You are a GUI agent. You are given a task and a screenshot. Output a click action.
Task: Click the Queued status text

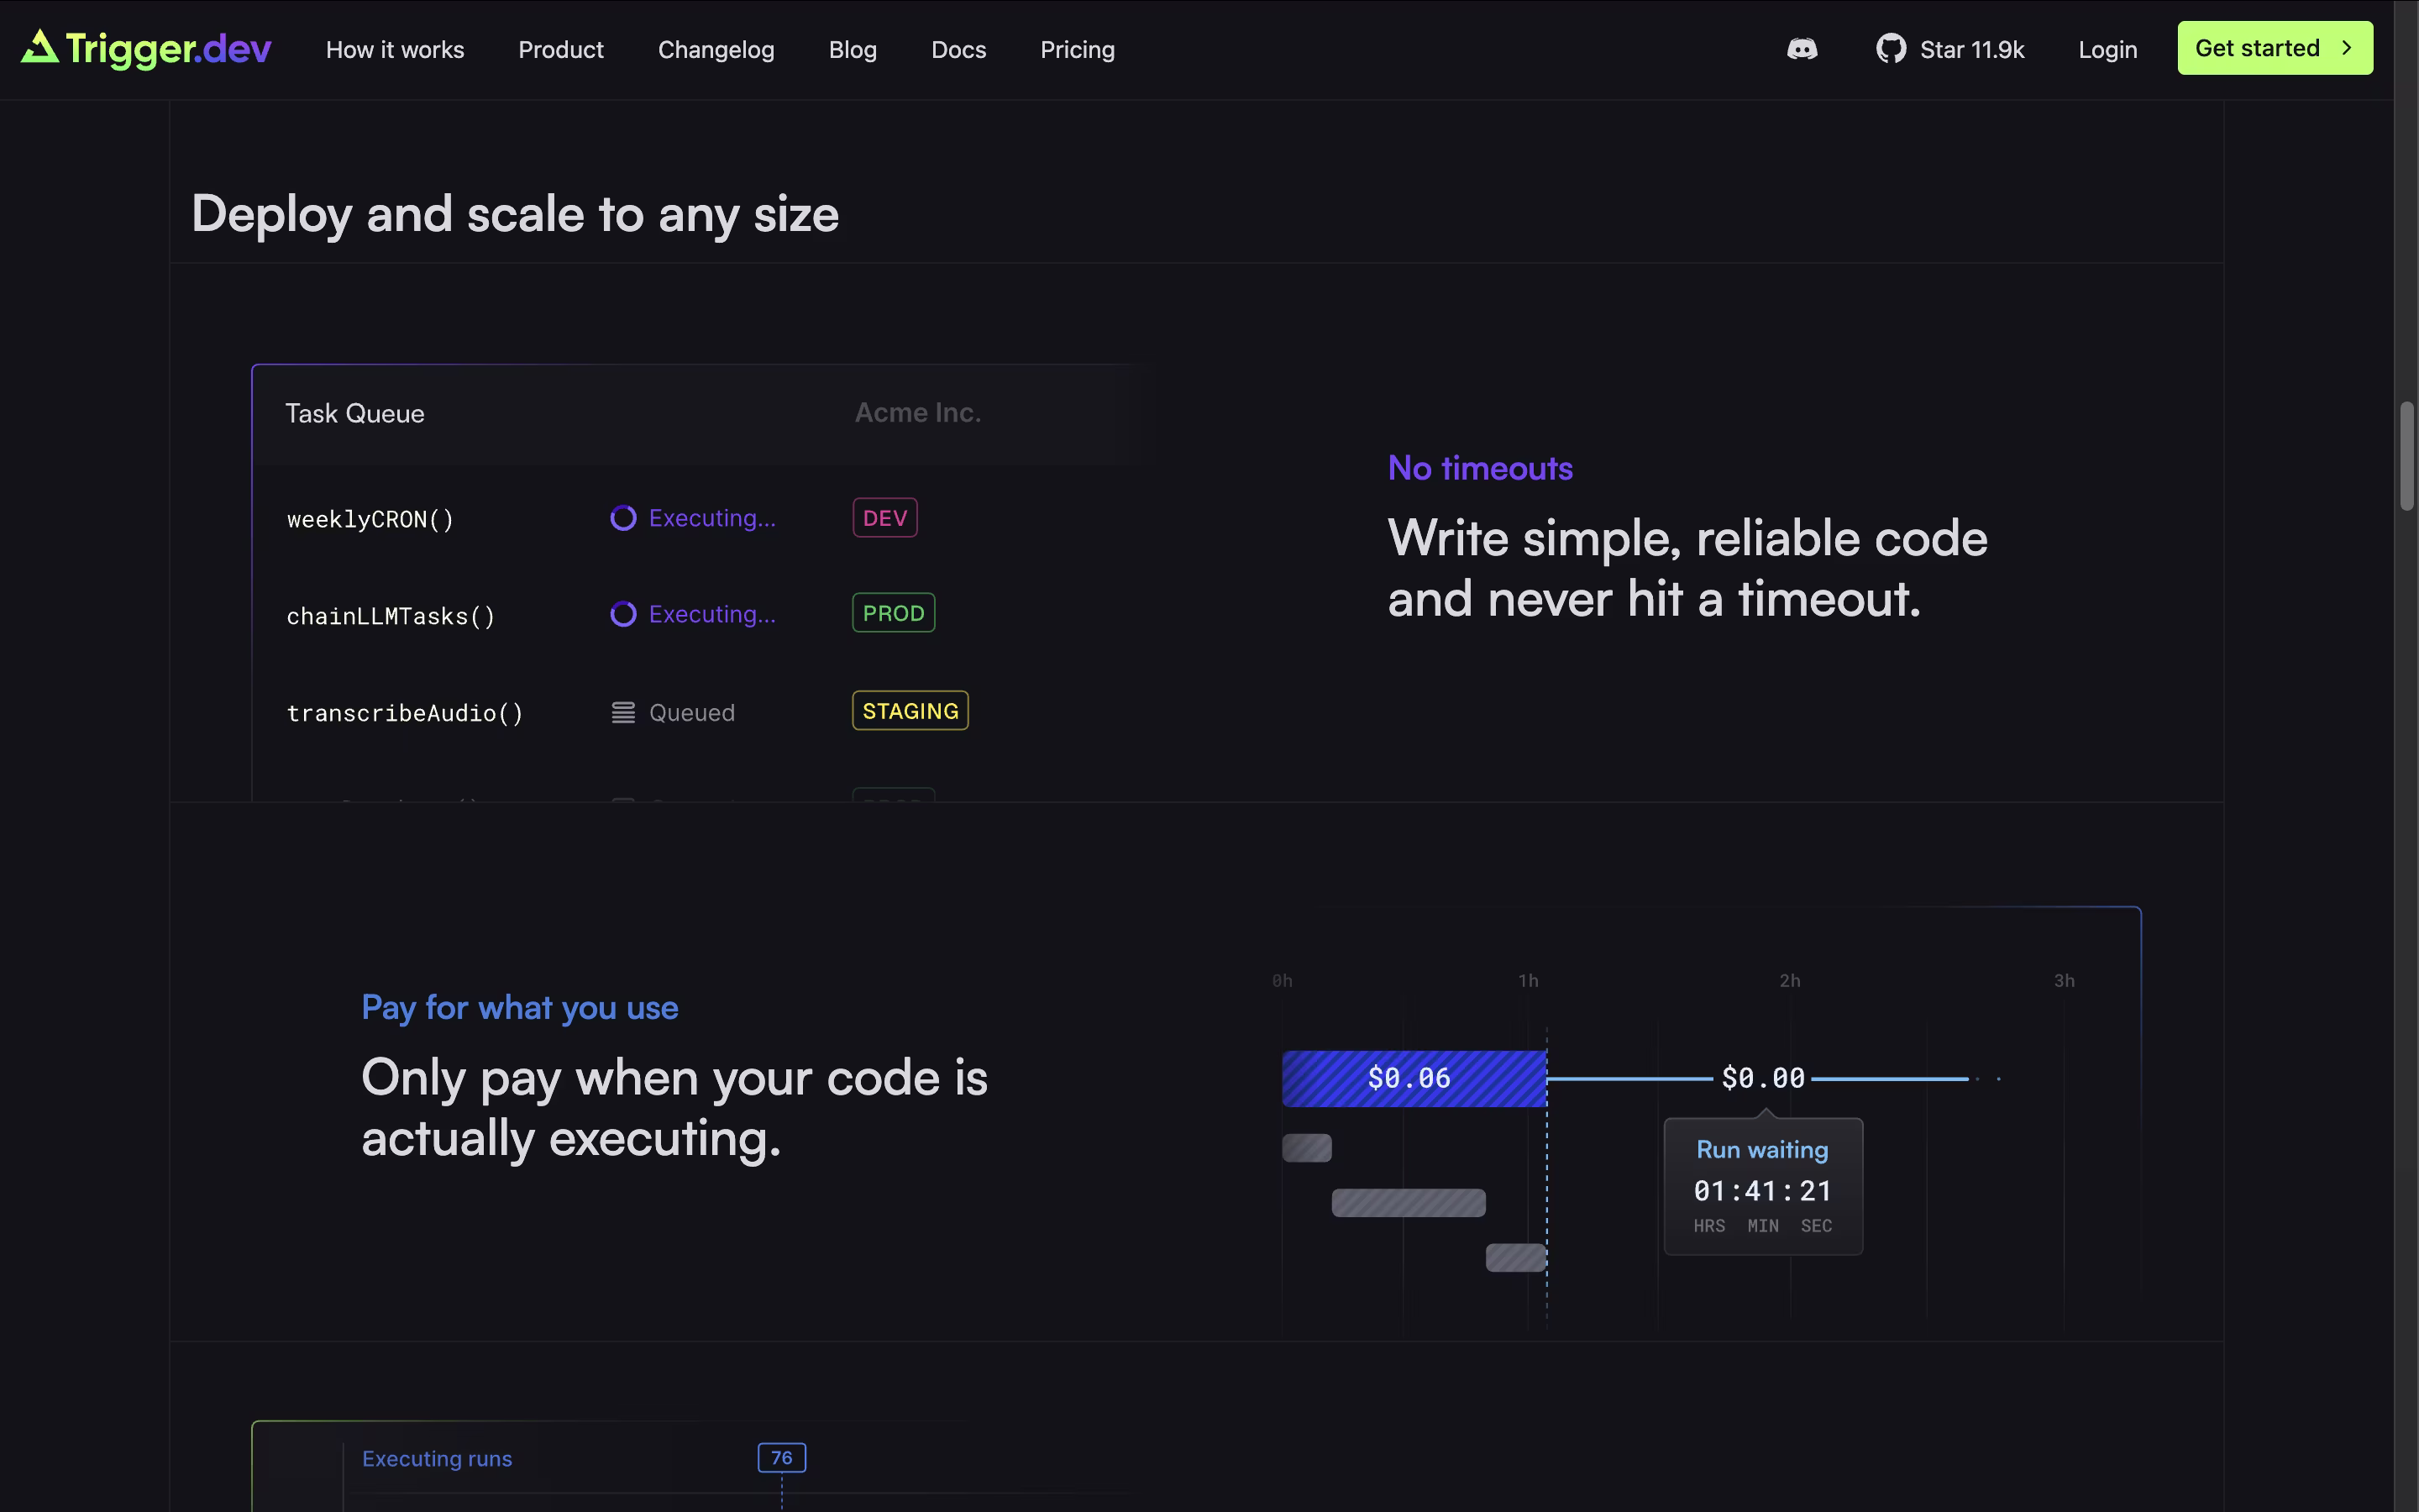pos(692,713)
